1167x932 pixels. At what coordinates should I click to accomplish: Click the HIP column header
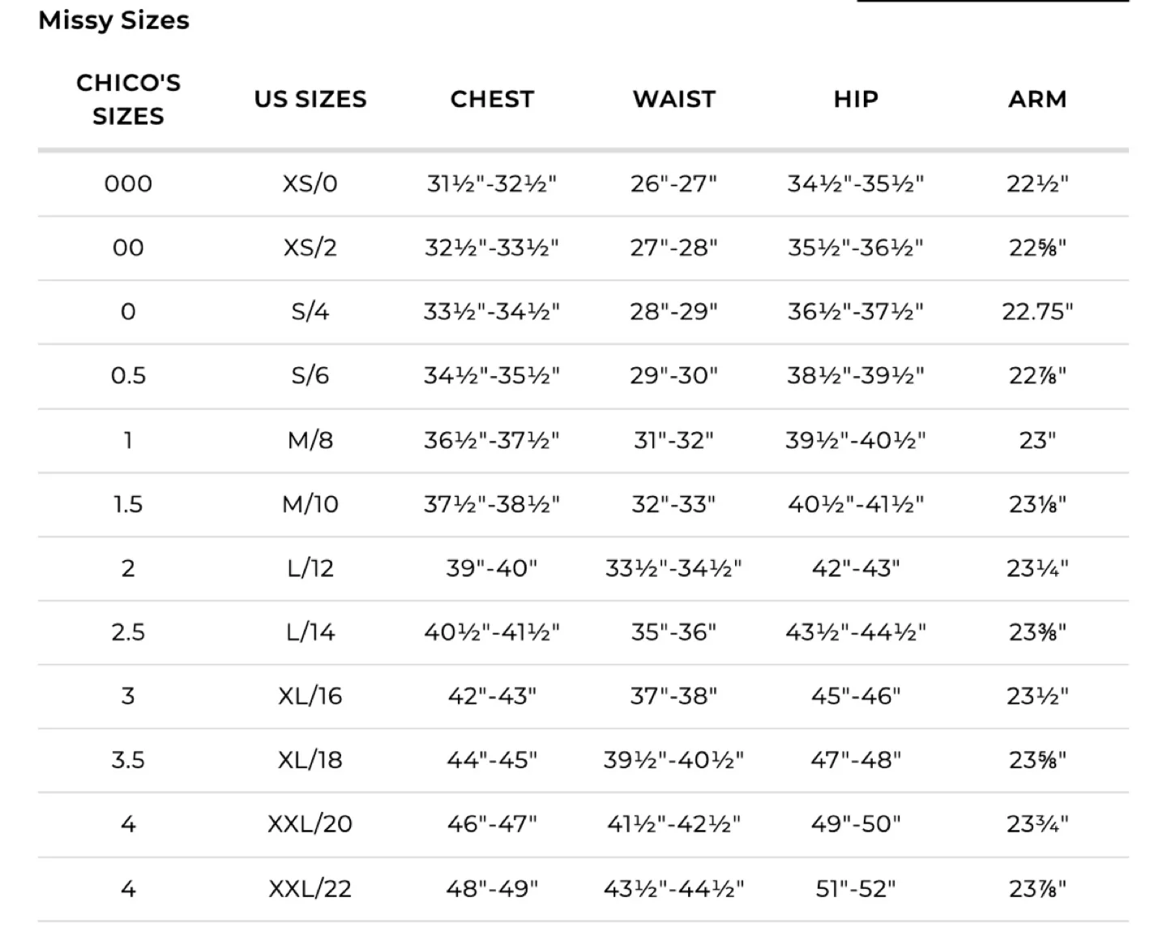(856, 99)
